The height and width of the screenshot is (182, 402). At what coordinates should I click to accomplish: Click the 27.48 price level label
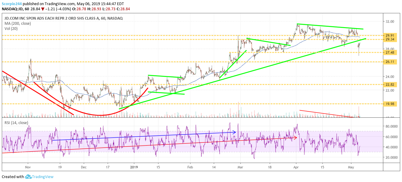(390, 53)
